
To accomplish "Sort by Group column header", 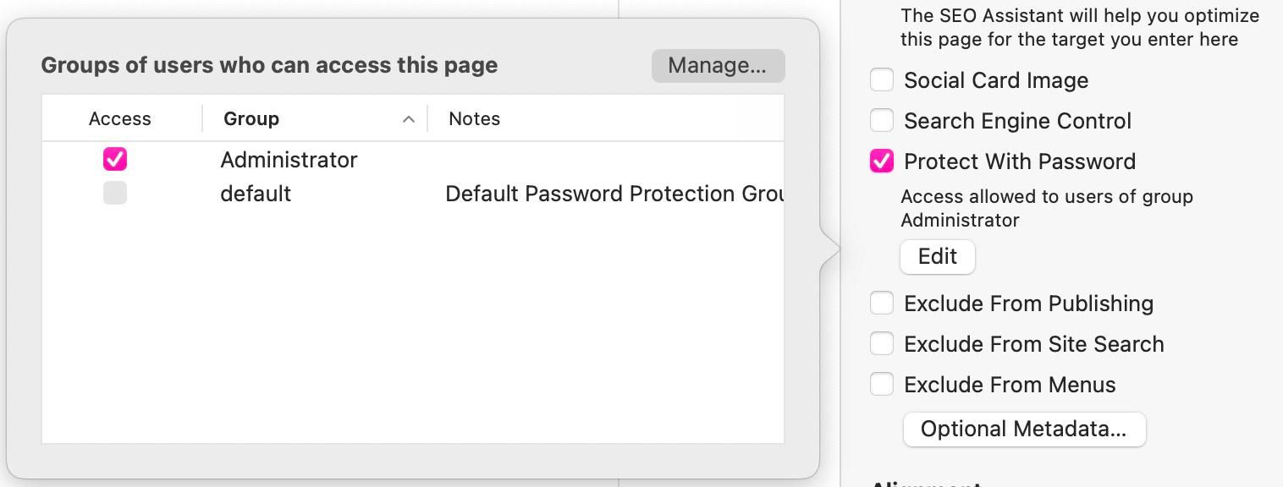I will click(251, 119).
